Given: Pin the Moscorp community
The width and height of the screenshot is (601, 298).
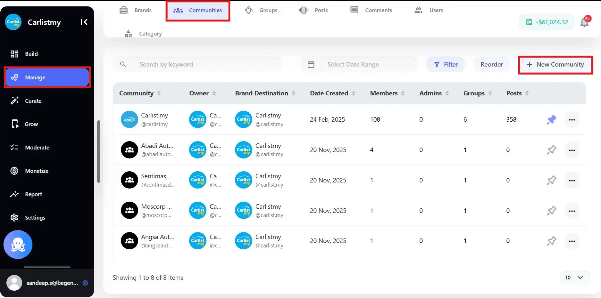Looking at the screenshot, I should (552, 211).
